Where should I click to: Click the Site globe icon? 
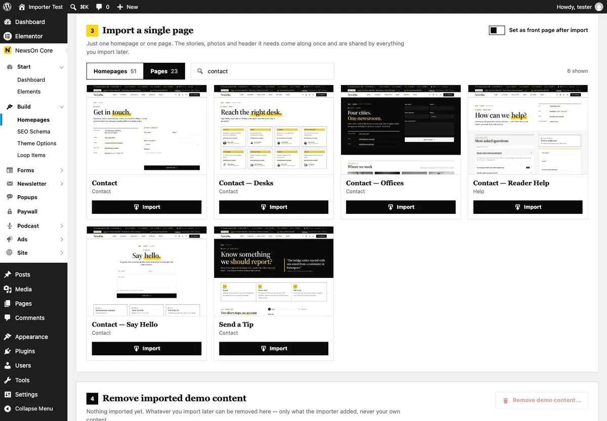point(10,253)
